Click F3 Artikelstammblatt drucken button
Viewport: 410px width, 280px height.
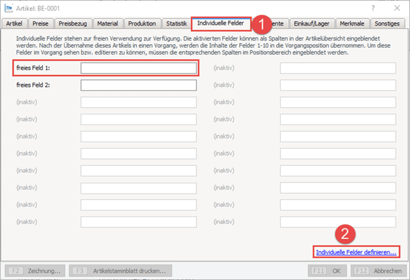click(x=121, y=270)
